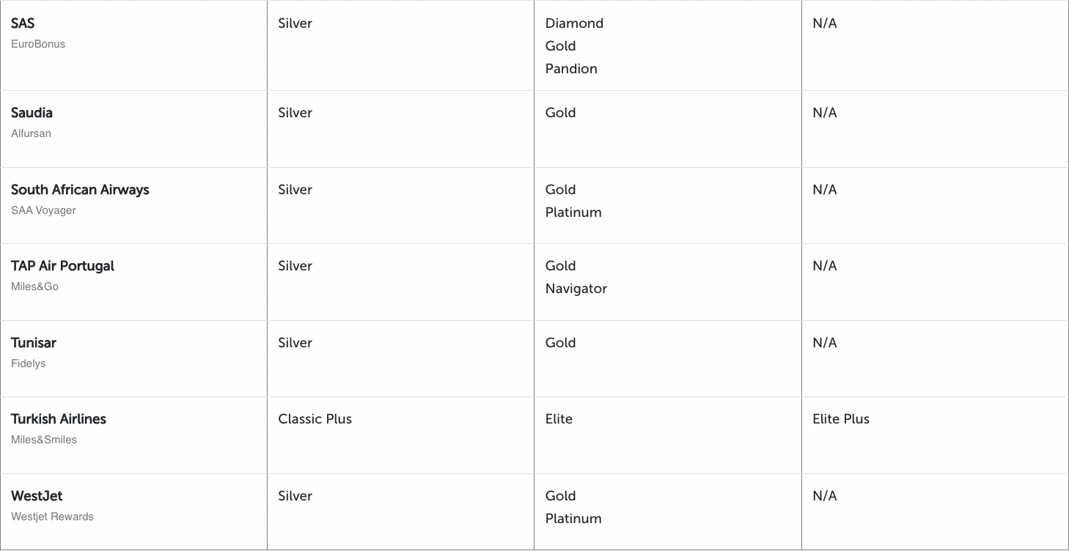Select the SAA Voyager program label
The image size is (1069, 551).
point(43,210)
